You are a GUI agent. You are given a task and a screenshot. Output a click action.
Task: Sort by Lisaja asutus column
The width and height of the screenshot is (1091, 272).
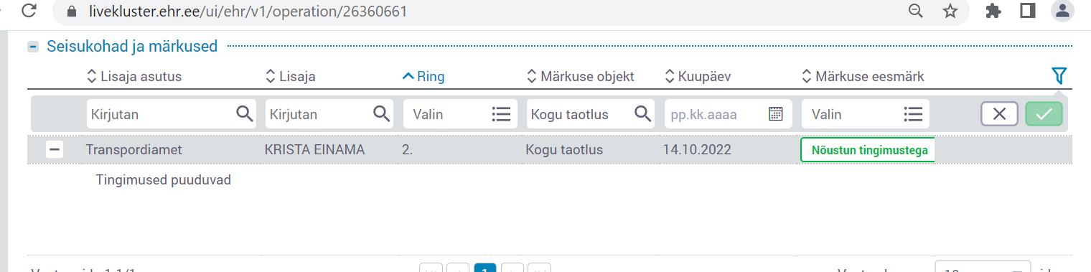pyautogui.click(x=134, y=76)
